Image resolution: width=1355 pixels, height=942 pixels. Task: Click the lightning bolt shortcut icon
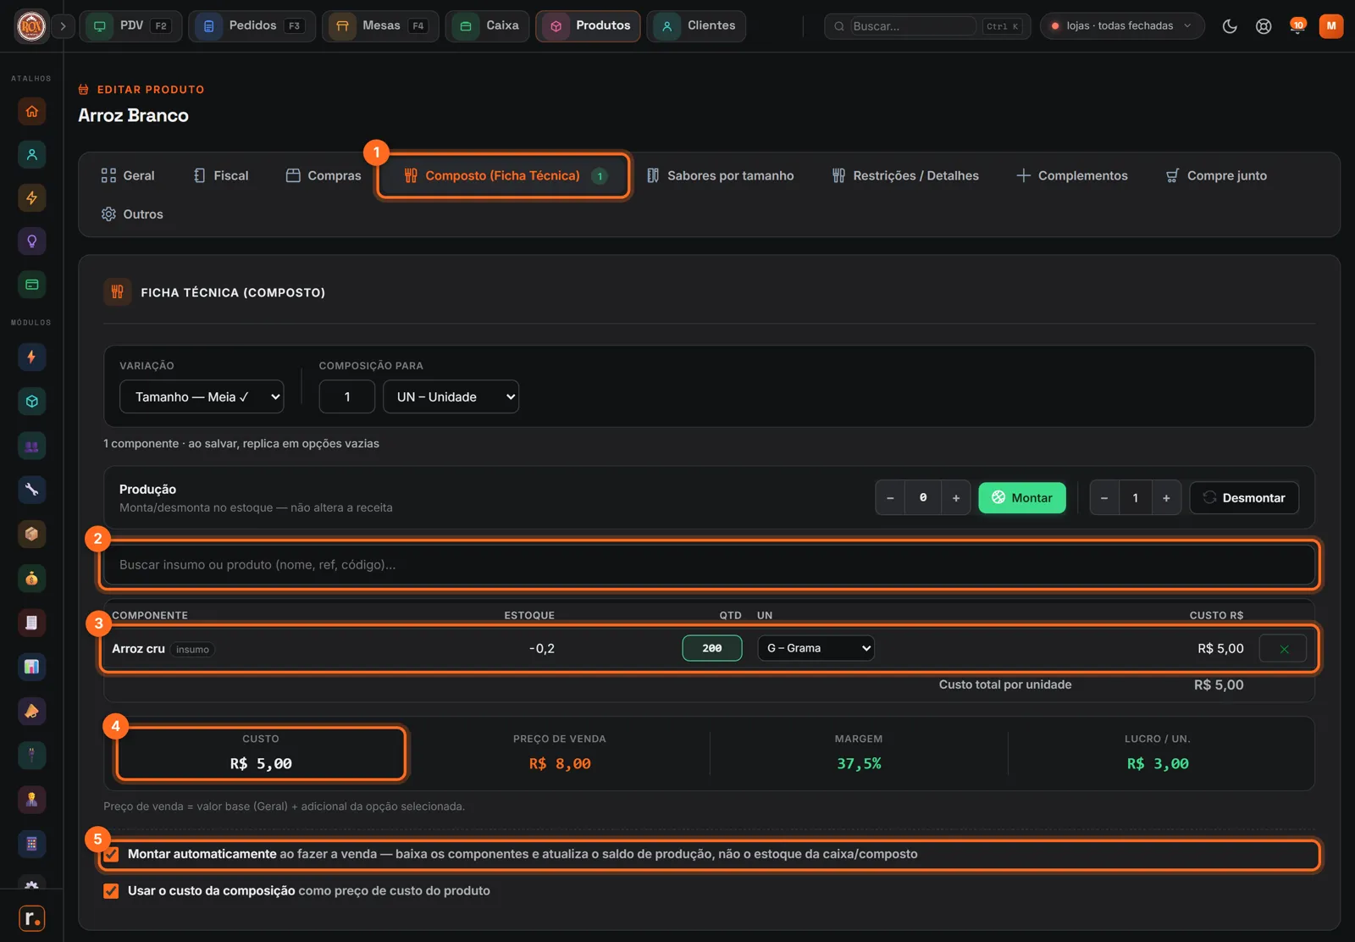31,197
